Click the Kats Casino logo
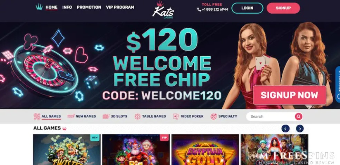 163,10
